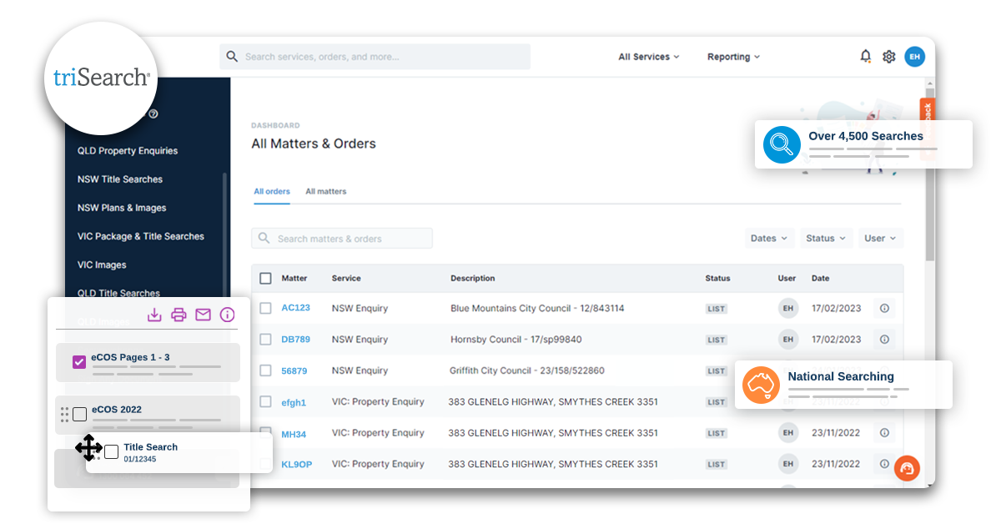Image resolution: width=1001 pixels, height=524 pixels.
Task: Switch to the All matters tab
Action: pos(325,192)
